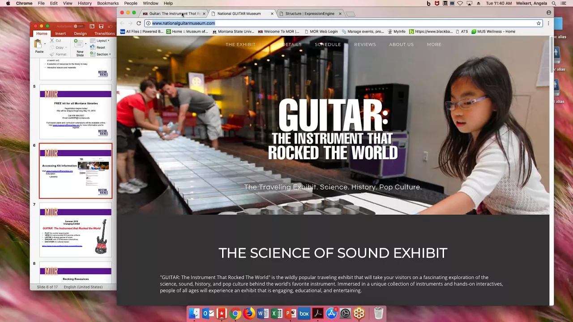
Task: Select slide 7 thumbnail in PowerPoint
Action: point(76,230)
